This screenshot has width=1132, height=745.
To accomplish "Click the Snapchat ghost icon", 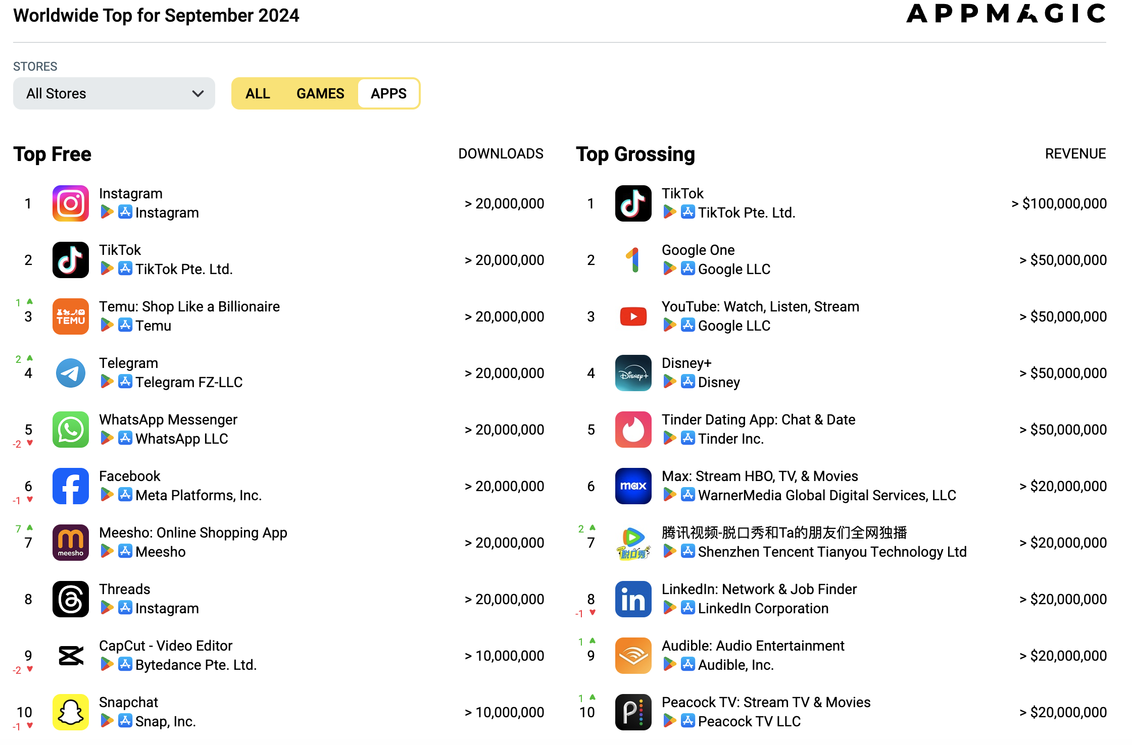I will click(x=70, y=712).
